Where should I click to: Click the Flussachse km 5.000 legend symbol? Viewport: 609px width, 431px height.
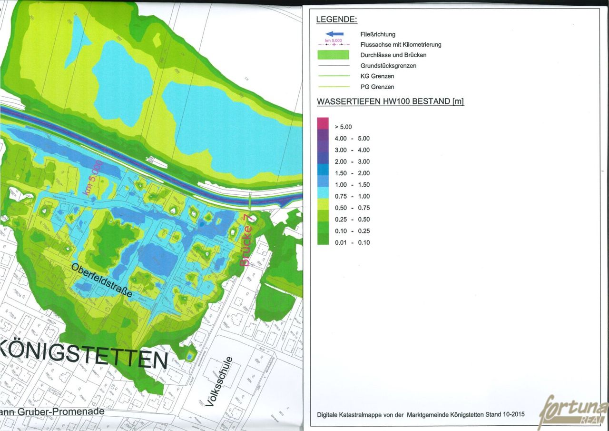click(333, 44)
